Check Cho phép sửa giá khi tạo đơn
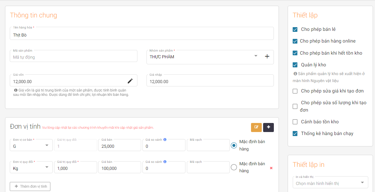Screen dimensions: 375x192 [x=295, y=91]
